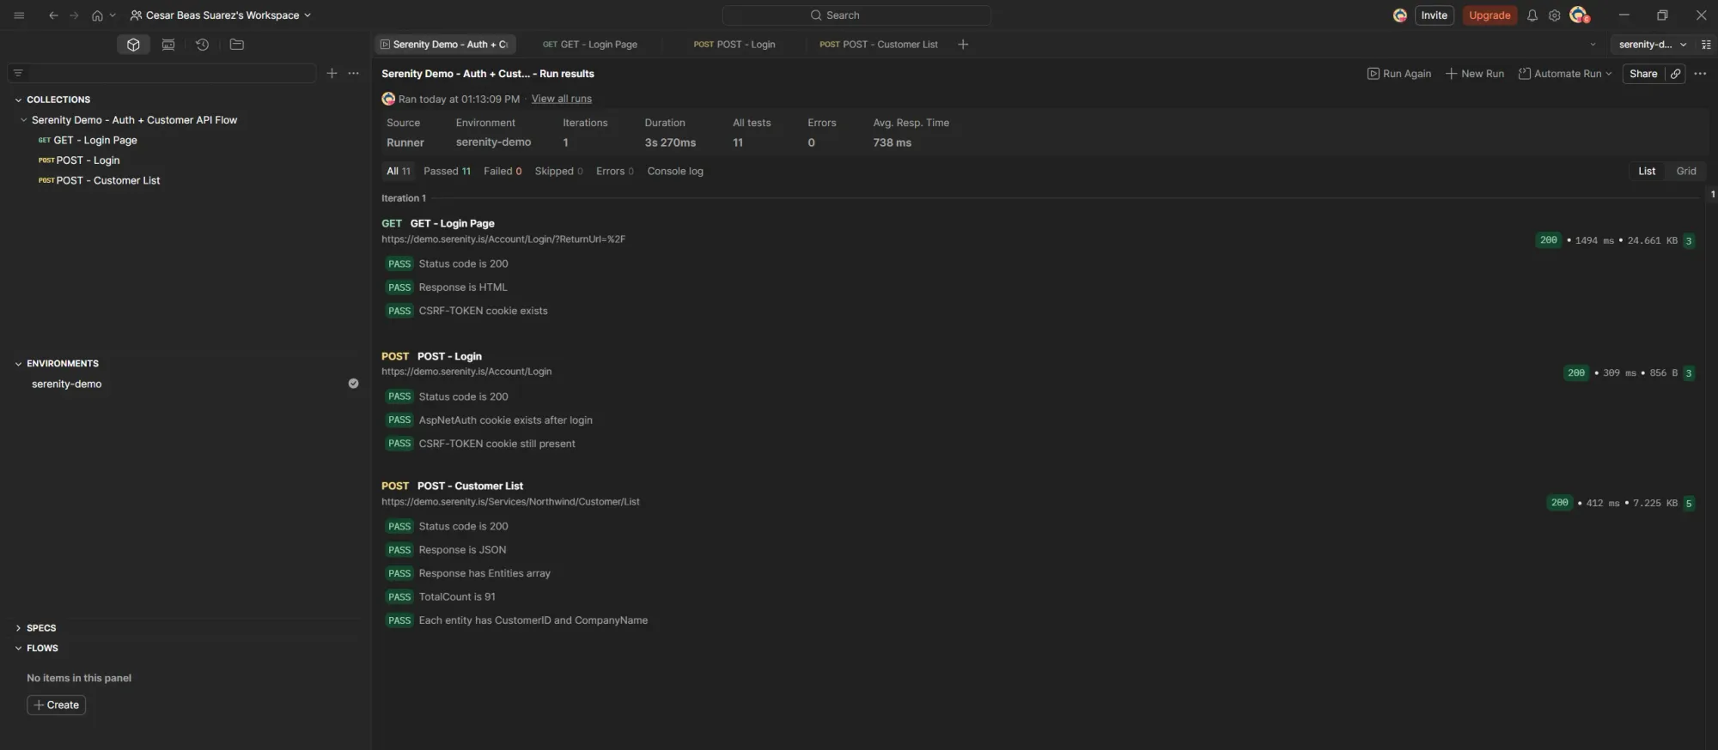The height and width of the screenshot is (750, 1718).
Task: Expand the SPECS section
Action: point(18,628)
